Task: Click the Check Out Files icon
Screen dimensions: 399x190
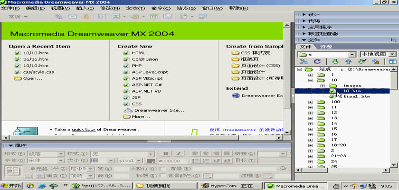Action: click(362, 61)
